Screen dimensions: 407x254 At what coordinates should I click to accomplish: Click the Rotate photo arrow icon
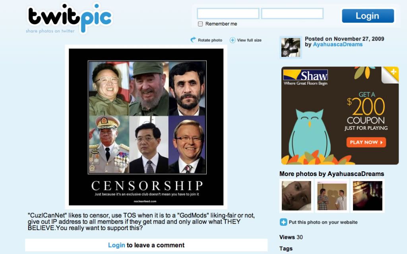pyautogui.click(x=193, y=40)
